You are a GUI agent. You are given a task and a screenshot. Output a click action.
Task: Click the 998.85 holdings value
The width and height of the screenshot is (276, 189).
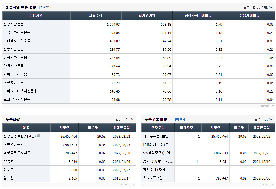click(115, 33)
